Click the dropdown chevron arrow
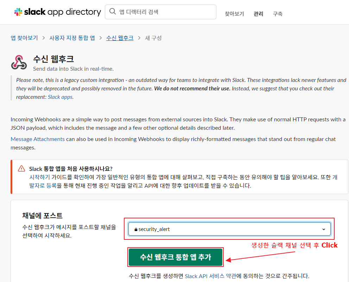 (x=324, y=229)
